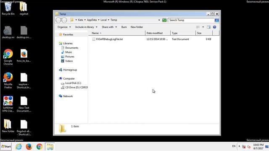The height and width of the screenshot is (151, 269).
Task: Select Favorites in the navigation pane
Action: click(x=68, y=34)
